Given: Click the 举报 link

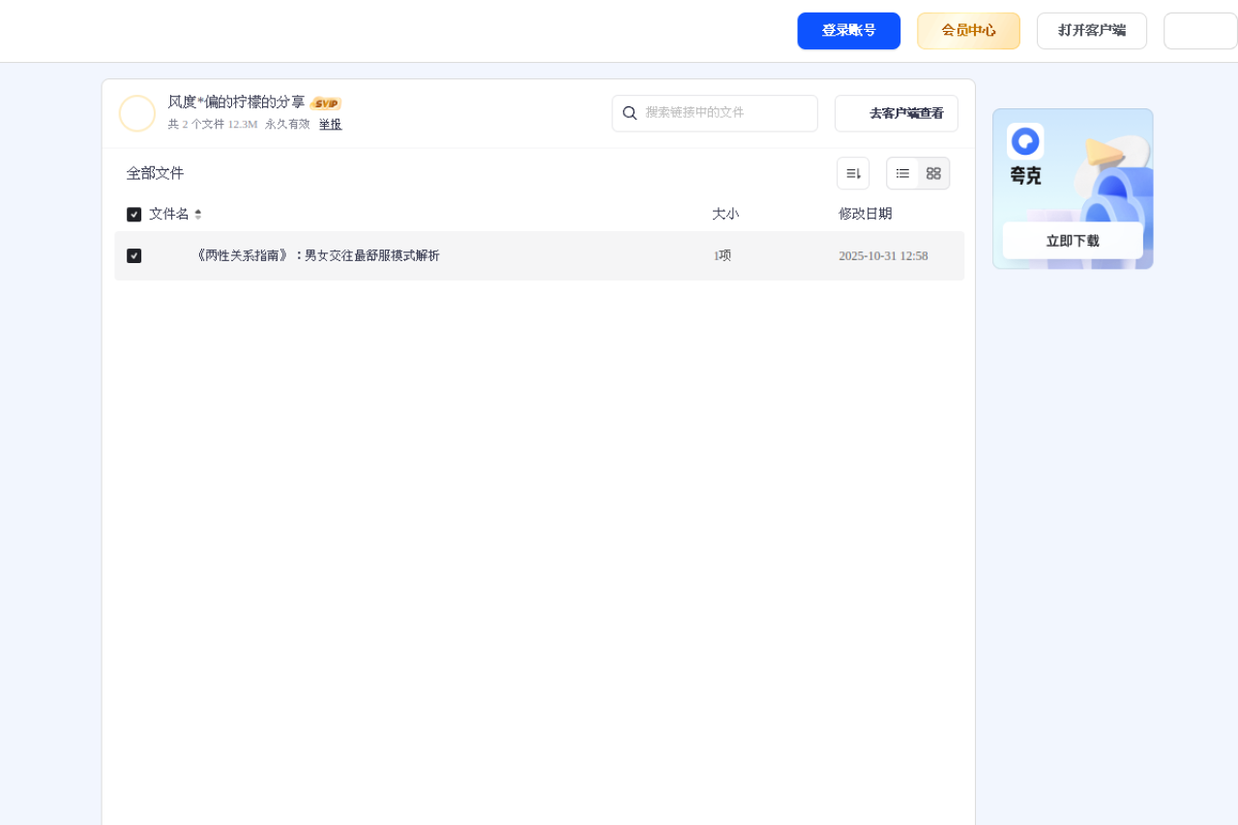Looking at the screenshot, I should (x=330, y=124).
